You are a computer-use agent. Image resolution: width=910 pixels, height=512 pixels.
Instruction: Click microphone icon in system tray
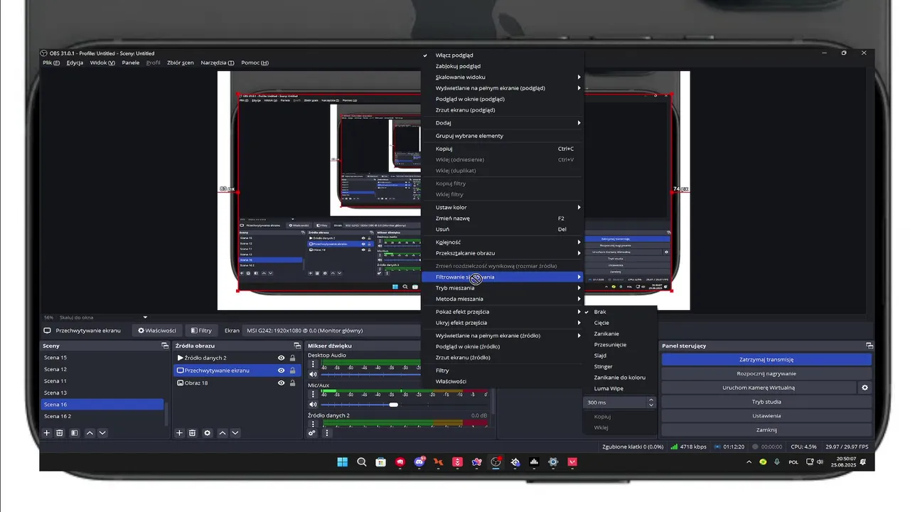pyautogui.click(x=777, y=462)
